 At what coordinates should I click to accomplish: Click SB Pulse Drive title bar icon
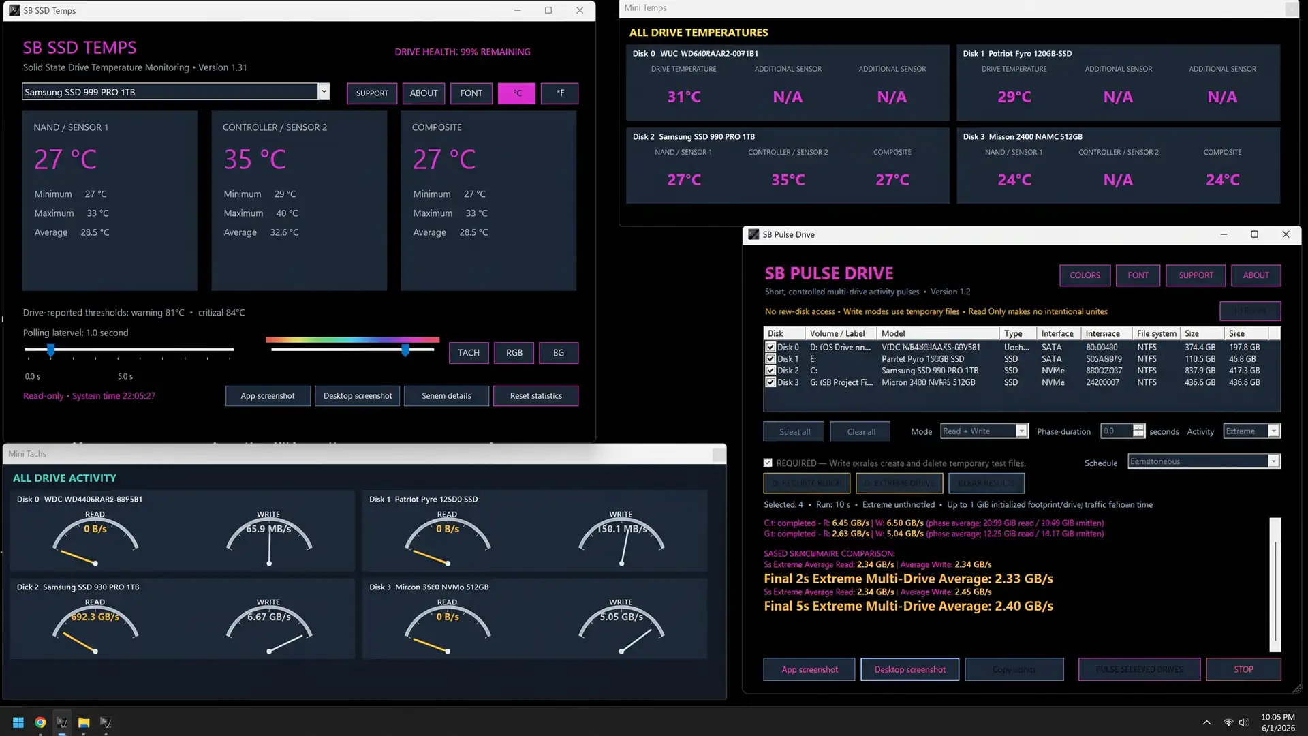click(753, 234)
